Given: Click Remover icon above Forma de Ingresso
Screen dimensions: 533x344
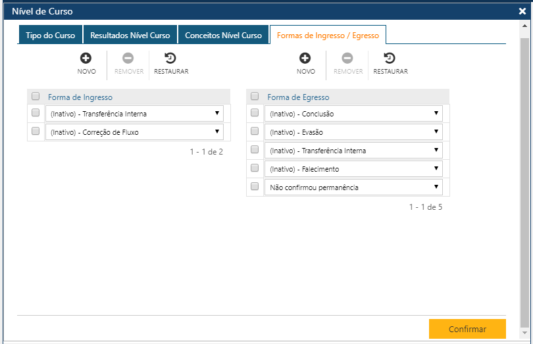Looking at the screenshot, I should click(128, 59).
